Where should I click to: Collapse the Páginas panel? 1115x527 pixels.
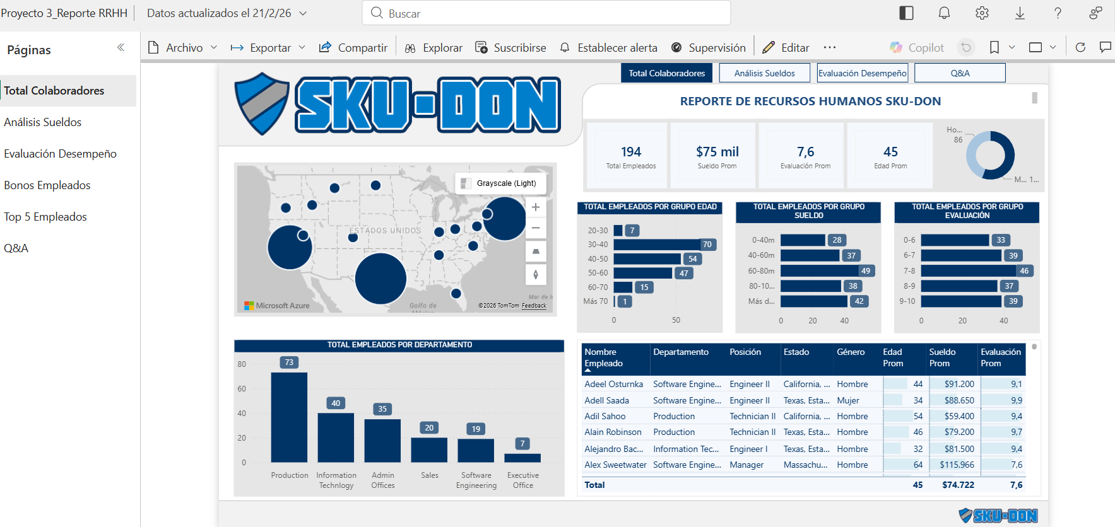(x=121, y=48)
